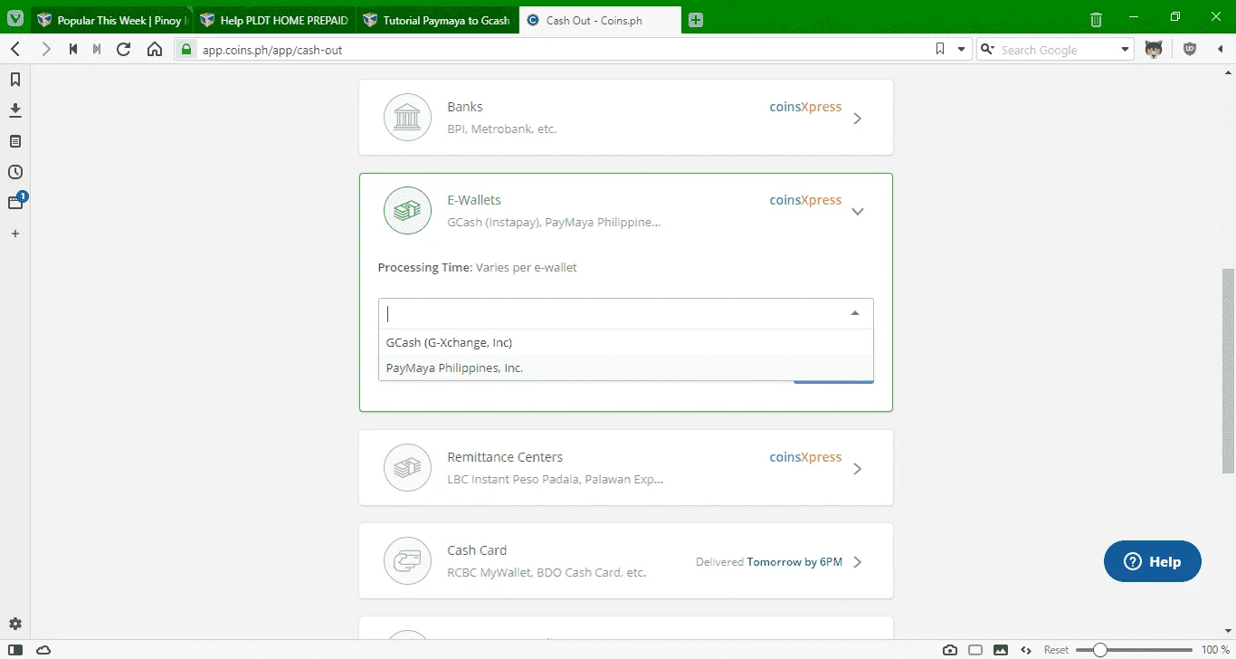1236x659 pixels.
Task: Open the Help chat button
Action: tap(1153, 561)
